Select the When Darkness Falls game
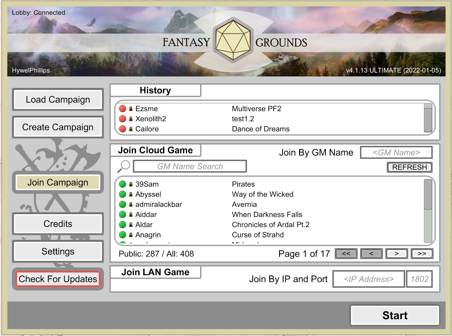The image size is (452, 336). pos(267,214)
